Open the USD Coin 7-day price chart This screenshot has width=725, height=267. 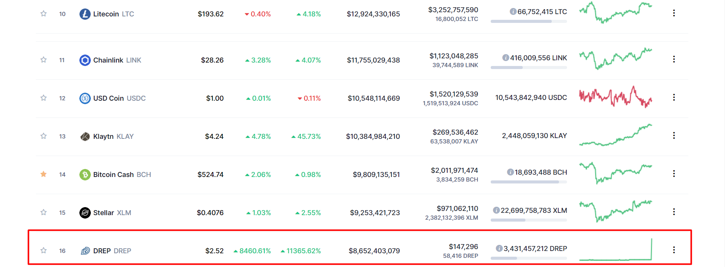click(x=615, y=97)
